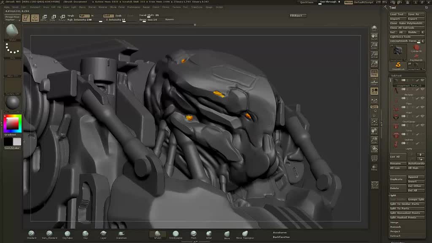The width and height of the screenshot is (432, 243).
Task: Open the Material menu
Action: click(x=103, y=7)
